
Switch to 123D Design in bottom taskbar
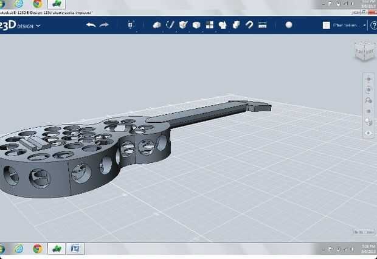pos(57,249)
